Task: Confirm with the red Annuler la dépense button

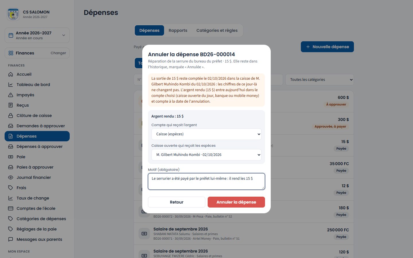Action: (236, 202)
